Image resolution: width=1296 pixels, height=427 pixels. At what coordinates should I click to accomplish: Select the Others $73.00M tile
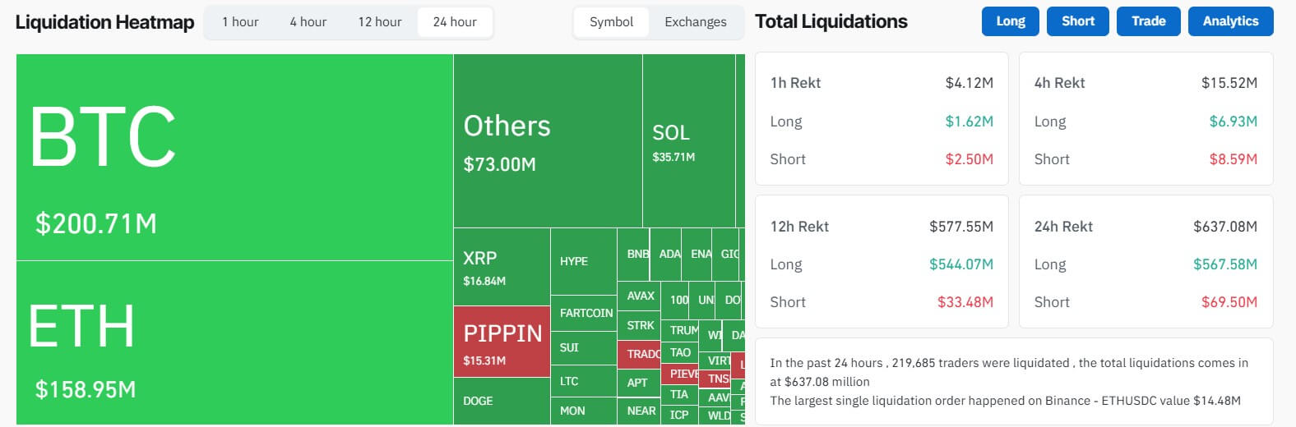547,141
